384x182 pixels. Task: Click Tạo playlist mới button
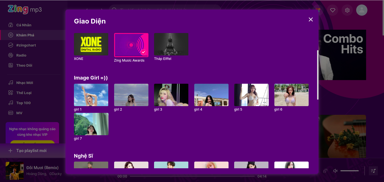click(x=33, y=151)
